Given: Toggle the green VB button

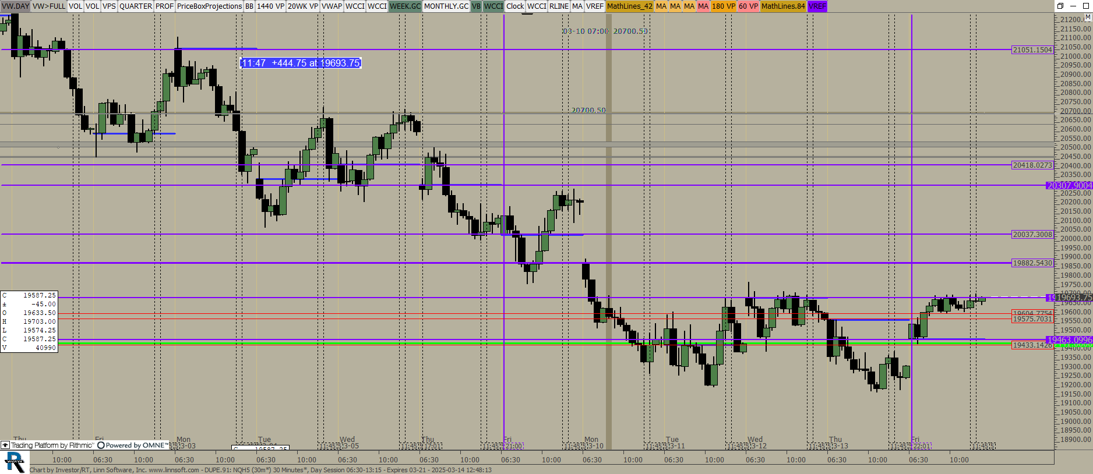Looking at the screenshot, I should [x=476, y=6].
